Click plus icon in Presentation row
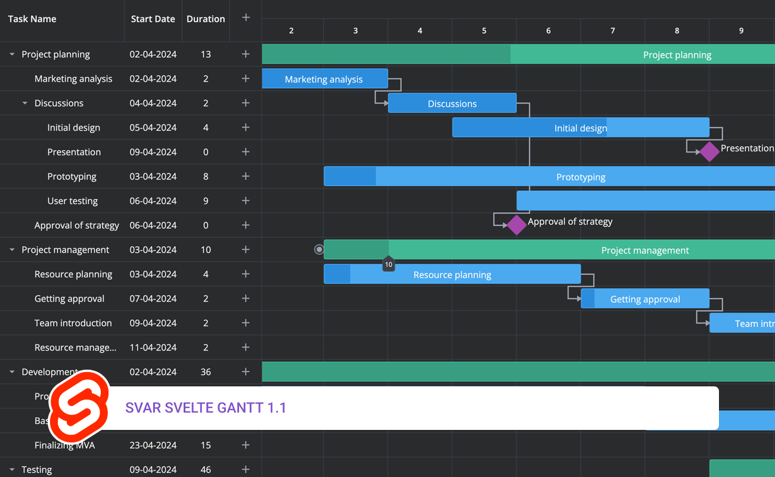This screenshot has height=477, width=775. point(246,152)
